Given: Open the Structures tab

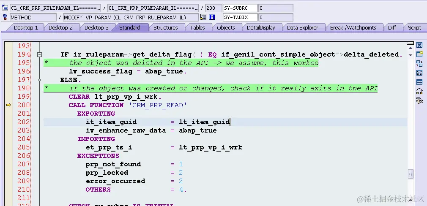Looking at the screenshot, I should [x=166, y=28].
